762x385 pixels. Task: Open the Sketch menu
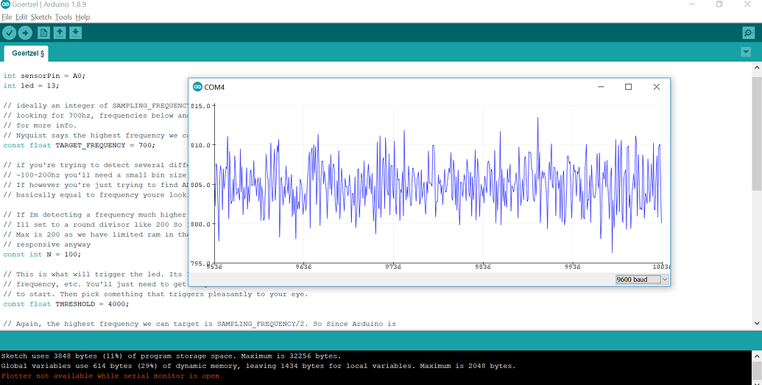[41, 17]
